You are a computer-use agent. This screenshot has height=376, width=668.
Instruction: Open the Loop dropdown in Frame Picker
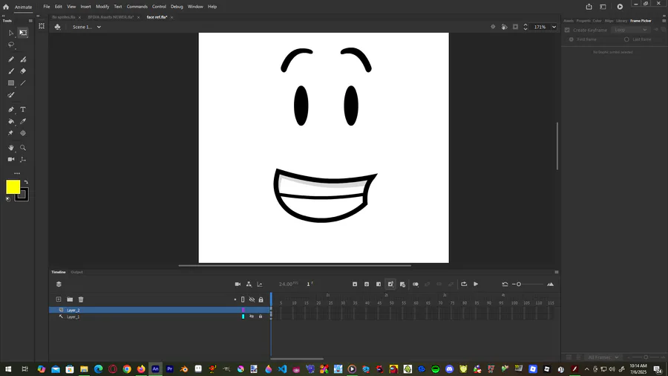pyautogui.click(x=630, y=30)
